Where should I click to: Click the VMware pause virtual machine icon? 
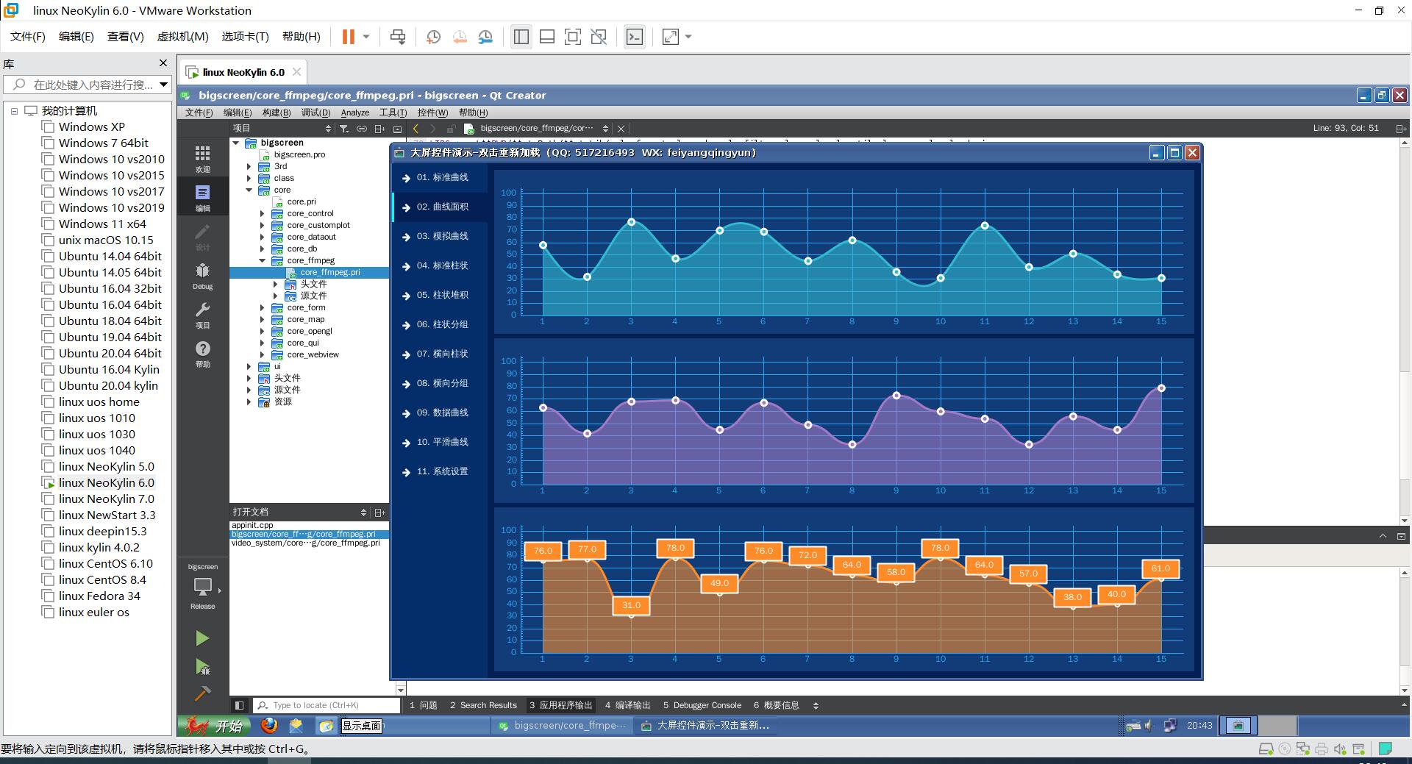pyautogui.click(x=349, y=37)
